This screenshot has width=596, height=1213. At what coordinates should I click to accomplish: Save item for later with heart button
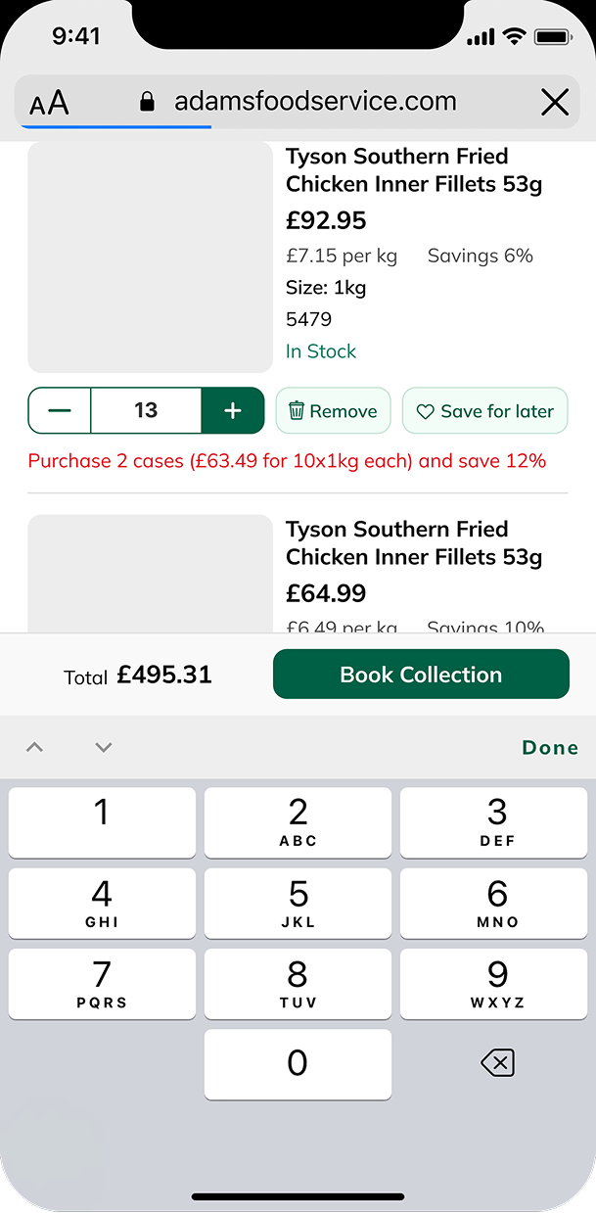484,411
